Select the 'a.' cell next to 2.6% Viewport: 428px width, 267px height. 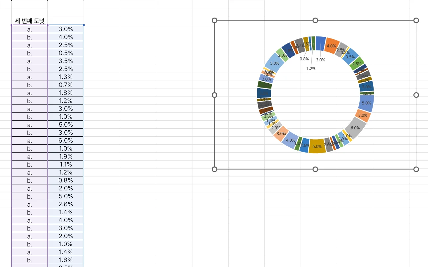click(30, 204)
